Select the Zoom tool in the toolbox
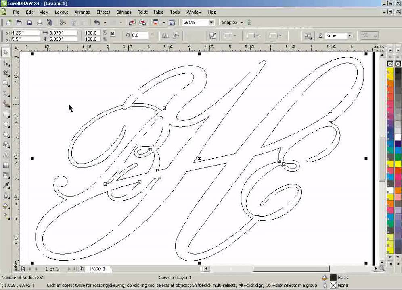Screen dimensions: 402x290 pyautogui.click(x=6, y=84)
